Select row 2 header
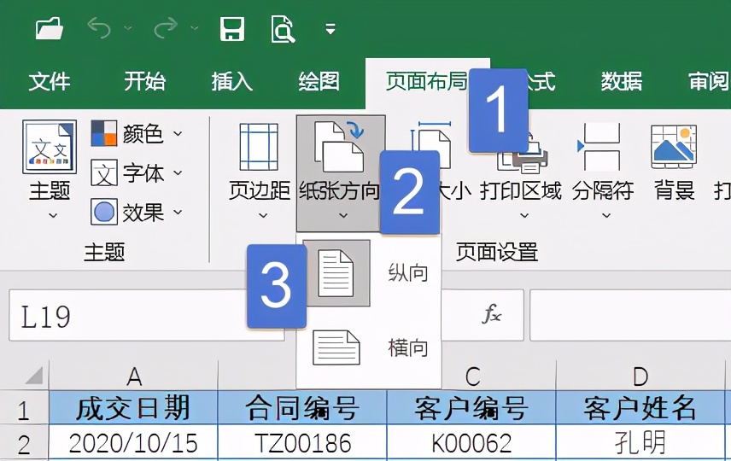The image size is (731, 461). pyautogui.click(x=23, y=444)
